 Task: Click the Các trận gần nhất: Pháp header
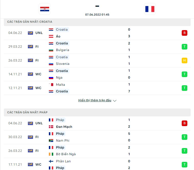[97, 112]
